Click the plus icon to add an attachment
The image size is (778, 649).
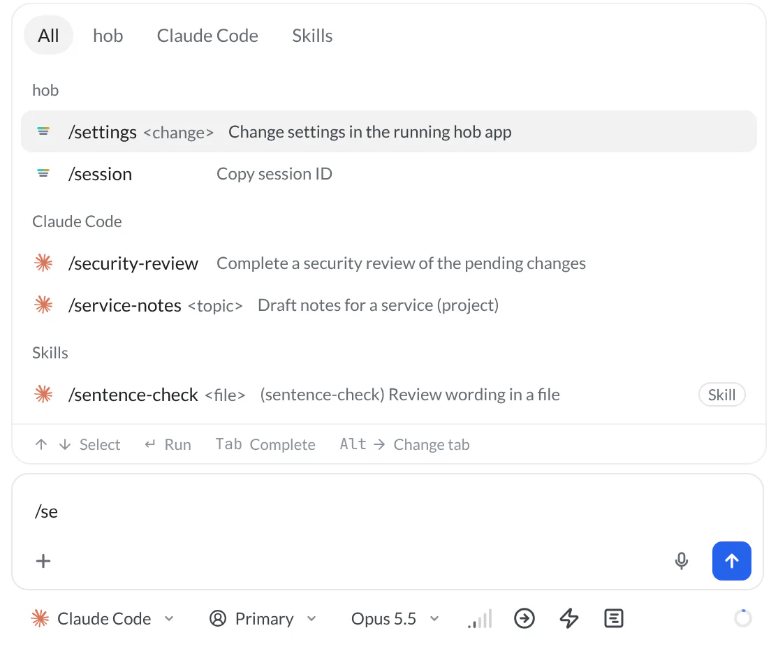pos(43,561)
